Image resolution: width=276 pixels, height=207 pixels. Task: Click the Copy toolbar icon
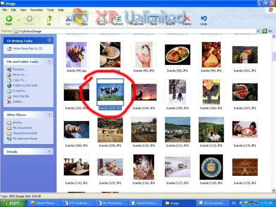[85, 20]
